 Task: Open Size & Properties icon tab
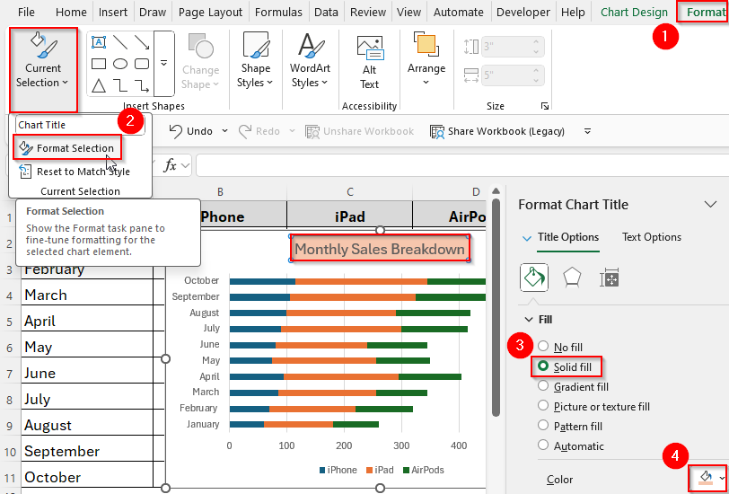(x=610, y=278)
